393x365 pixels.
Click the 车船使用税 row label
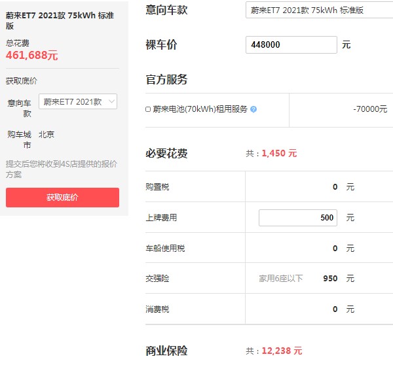[165, 248]
